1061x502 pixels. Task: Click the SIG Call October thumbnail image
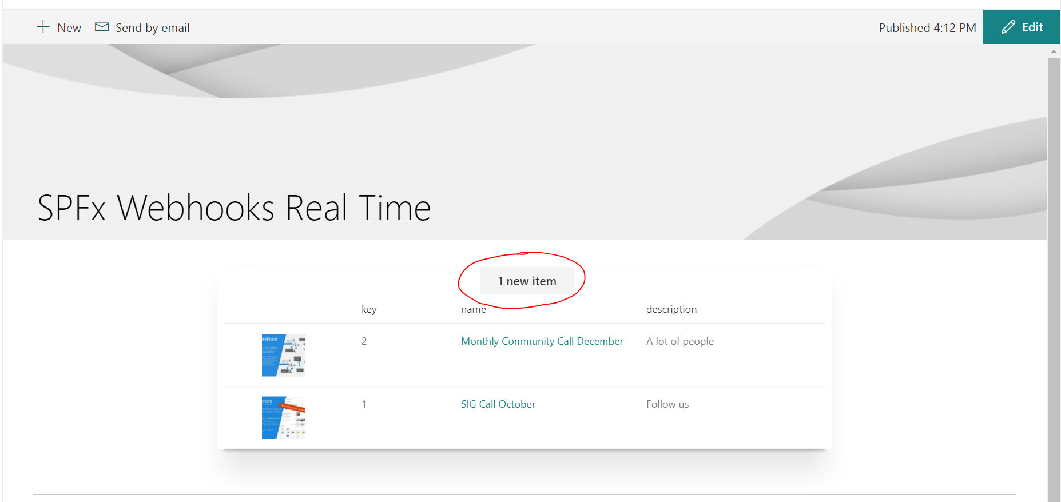[x=283, y=418]
